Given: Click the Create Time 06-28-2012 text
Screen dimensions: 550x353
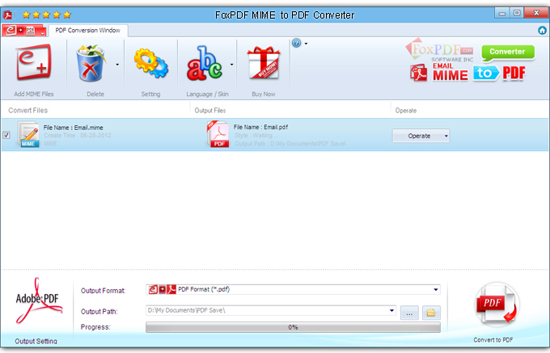Looking at the screenshot, I should 78,135.
